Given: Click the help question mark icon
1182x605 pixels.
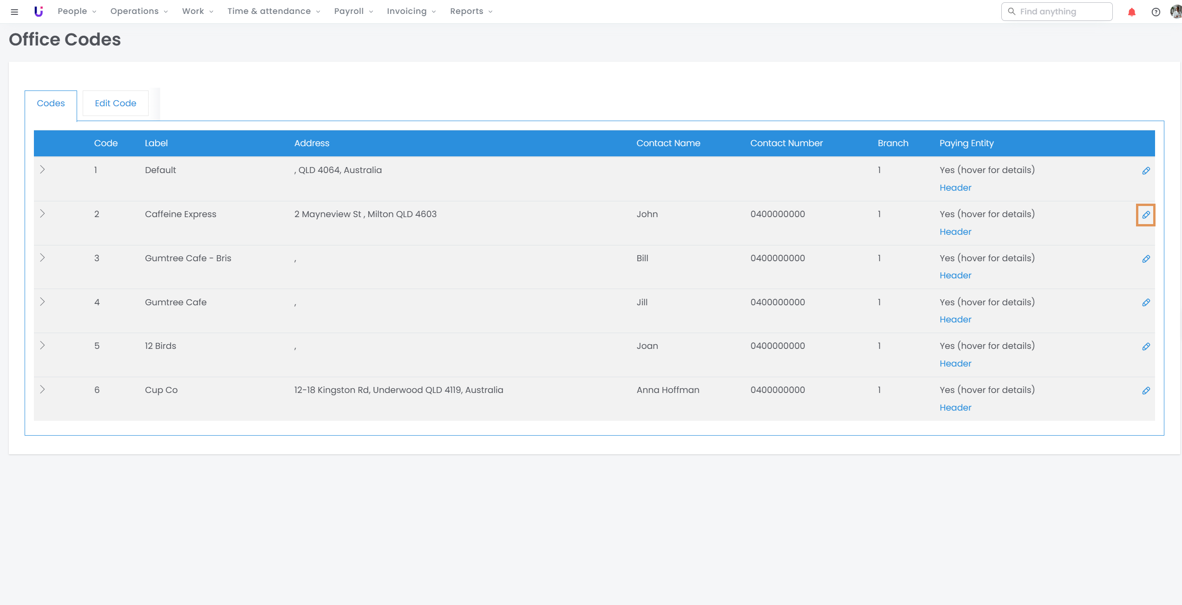Looking at the screenshot, I should (1156, 12).
